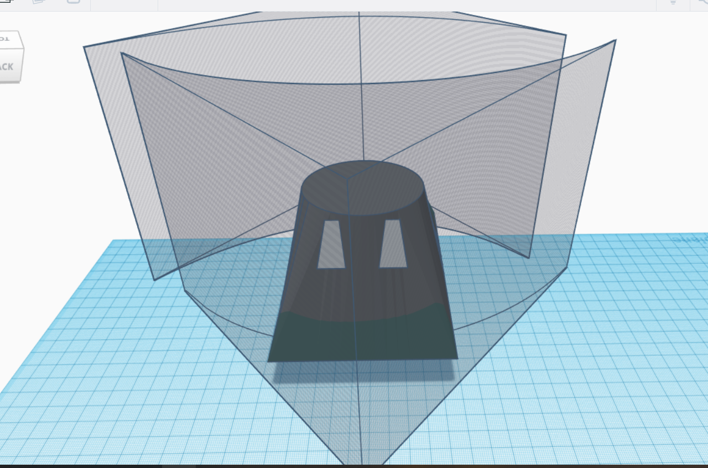This screenshot has width=708, height=468.
Task: Click the BACK face of the ViewCube
Action: 8,66
